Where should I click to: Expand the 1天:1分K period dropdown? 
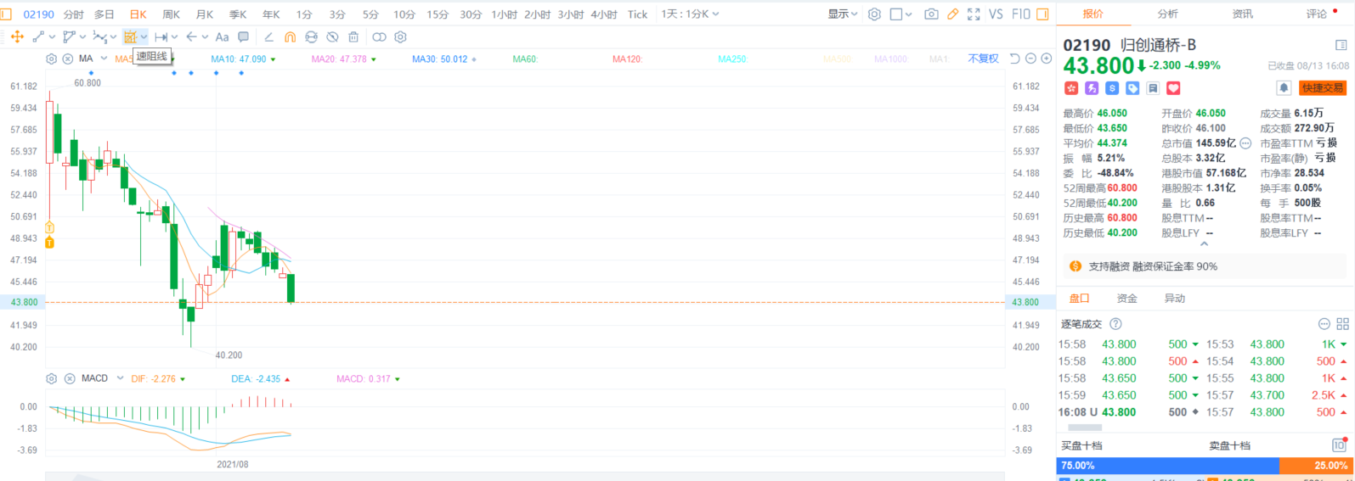690,14
